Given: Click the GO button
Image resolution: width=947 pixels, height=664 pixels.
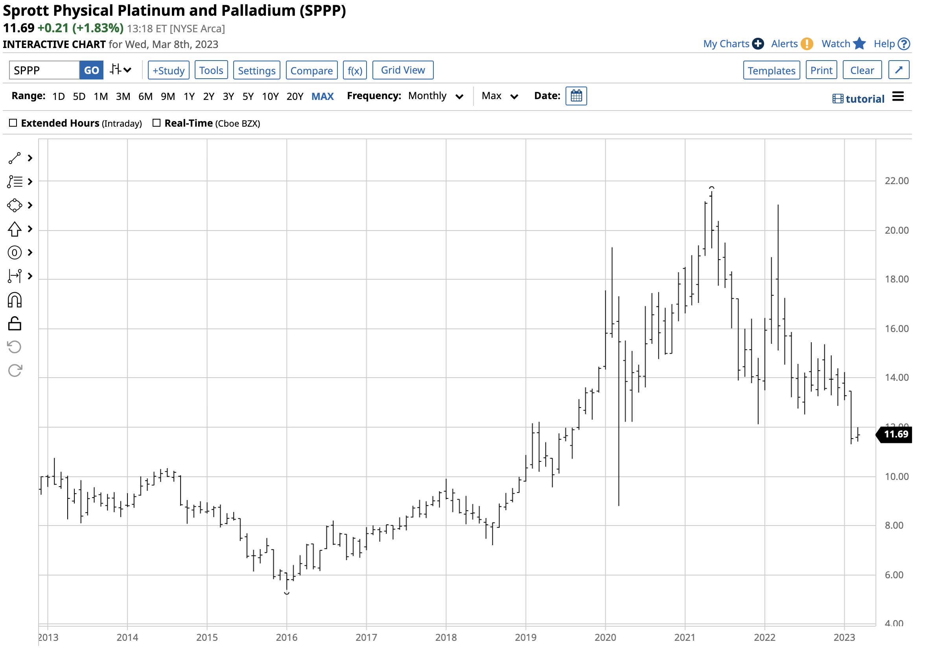Looking at the screenshot, I should pos(92,70).
